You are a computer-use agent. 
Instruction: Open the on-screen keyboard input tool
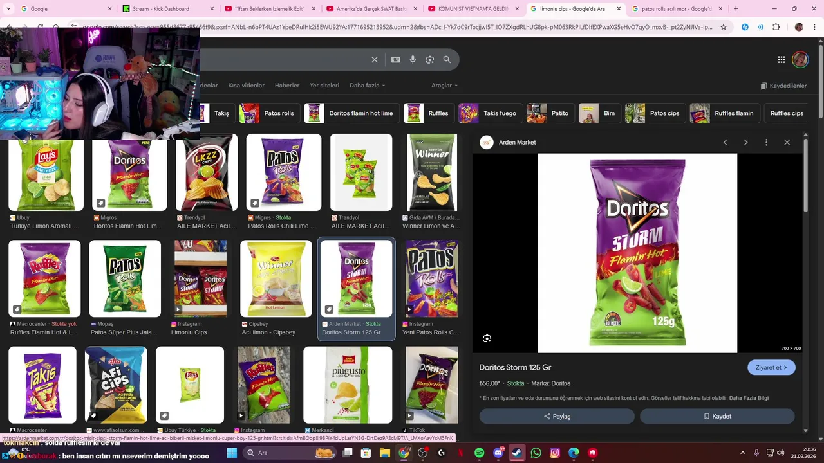click(x=396, y=60)
